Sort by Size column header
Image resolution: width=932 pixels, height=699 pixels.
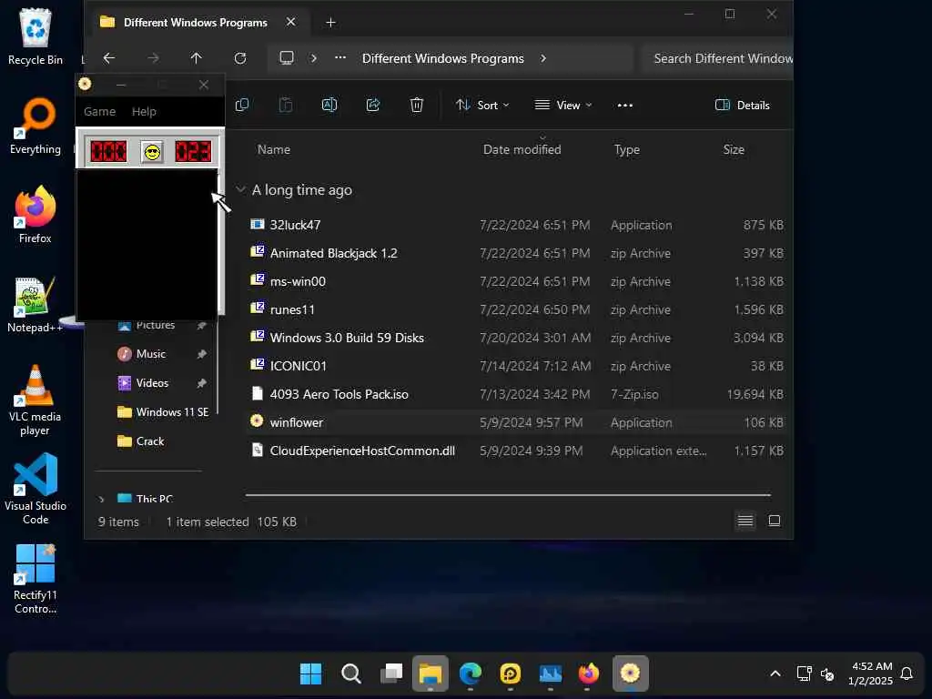pyautogui.click(x=734, y=149)
